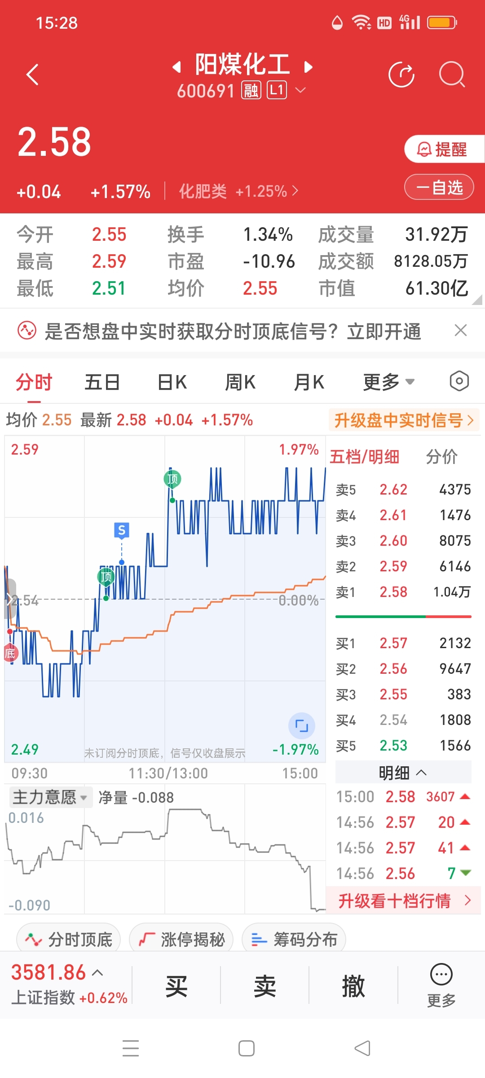Tap the 买 buy button
The image size is (485, 1078).
[176, 985]
